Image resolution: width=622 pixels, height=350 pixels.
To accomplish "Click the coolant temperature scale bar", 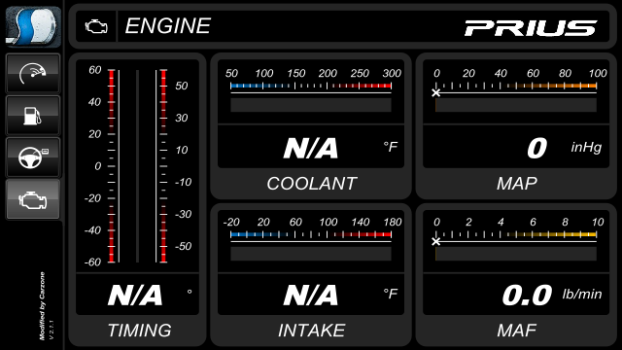I will (x=311, y=86).
